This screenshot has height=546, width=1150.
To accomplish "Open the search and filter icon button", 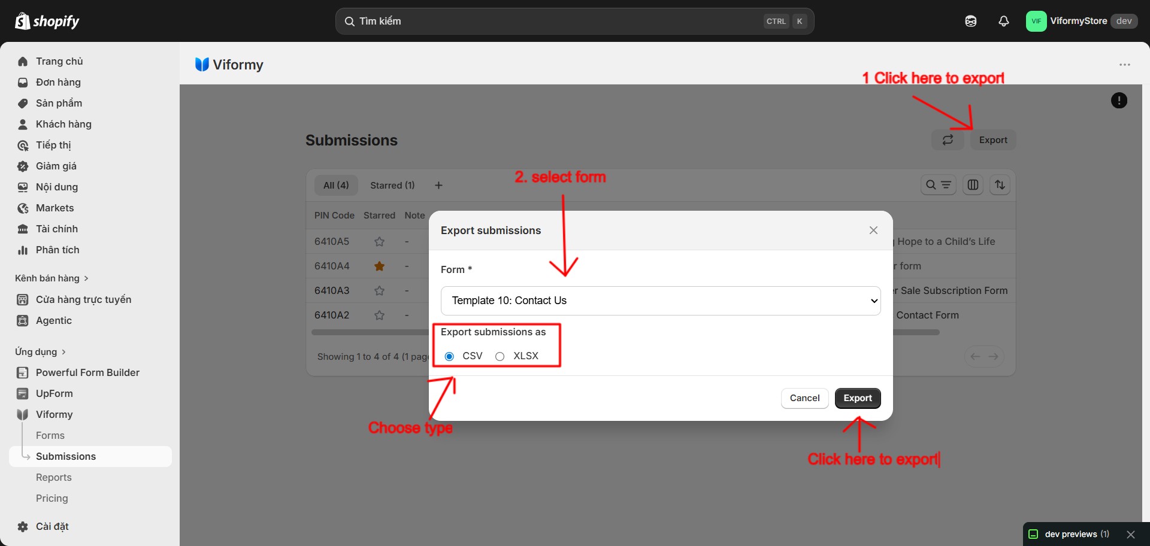I will tap(939, 185).
